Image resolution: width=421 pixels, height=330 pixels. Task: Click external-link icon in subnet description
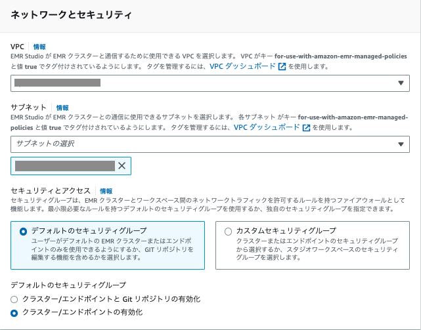(306, 127)
